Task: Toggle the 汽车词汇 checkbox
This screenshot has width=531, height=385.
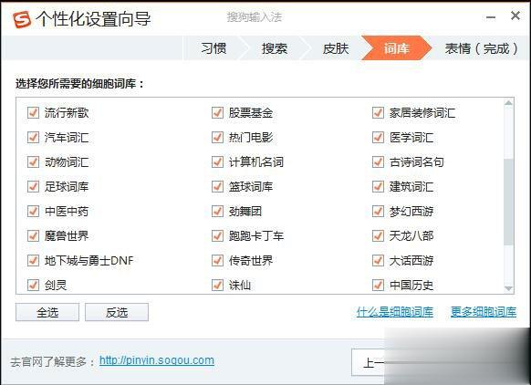Action: coord(33,137)
